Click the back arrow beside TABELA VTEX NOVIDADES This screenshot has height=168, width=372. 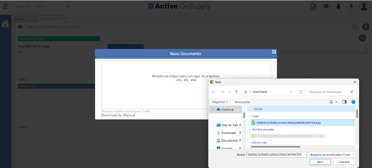tap(20, 27)
